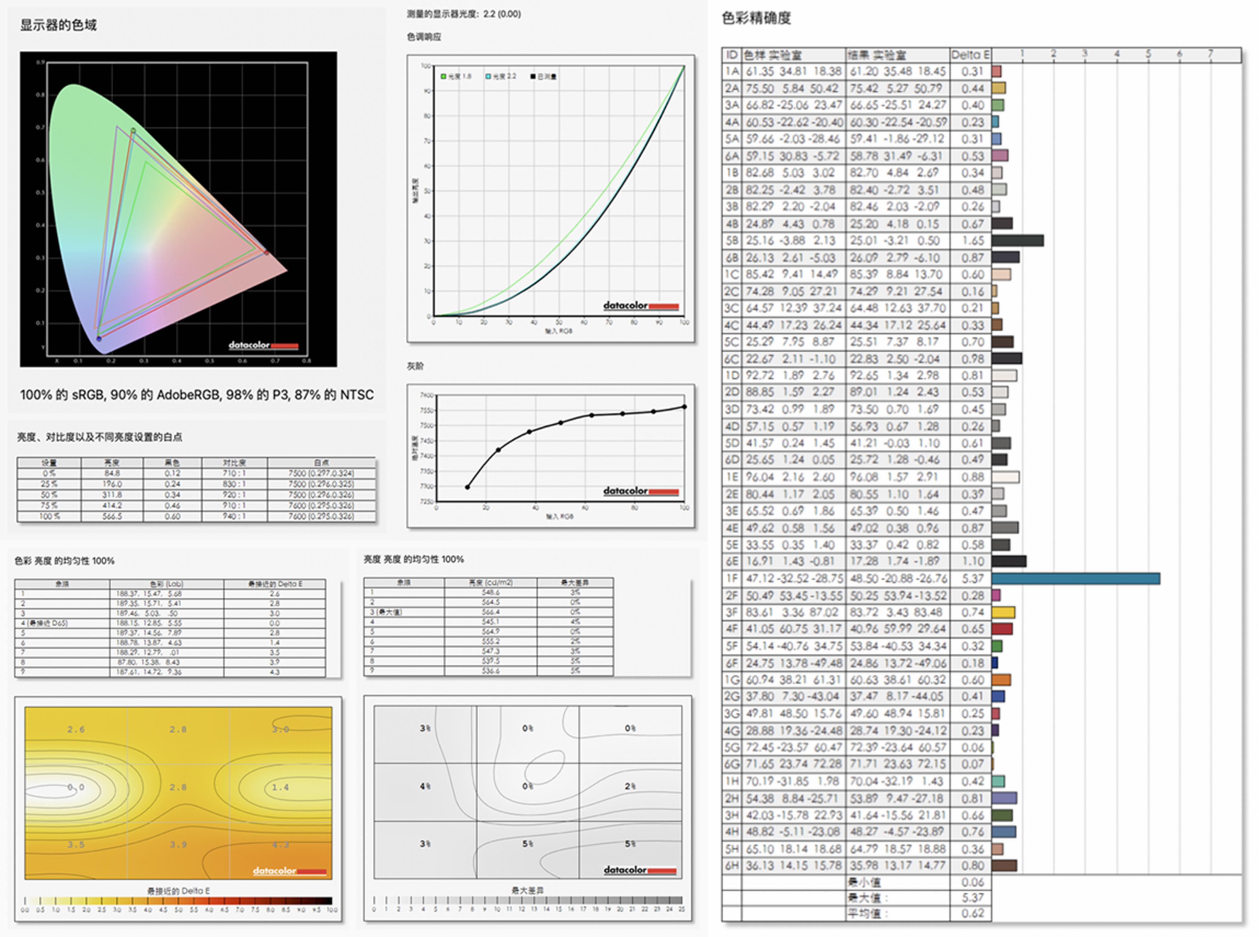
Task: Click the datacolor logo on color uniformity map
Action: tap(289, 871)
